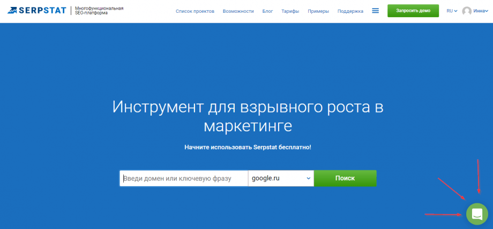Go to Возможности page
This screenshot has height=229, width=493.
(x=238, y=11)
